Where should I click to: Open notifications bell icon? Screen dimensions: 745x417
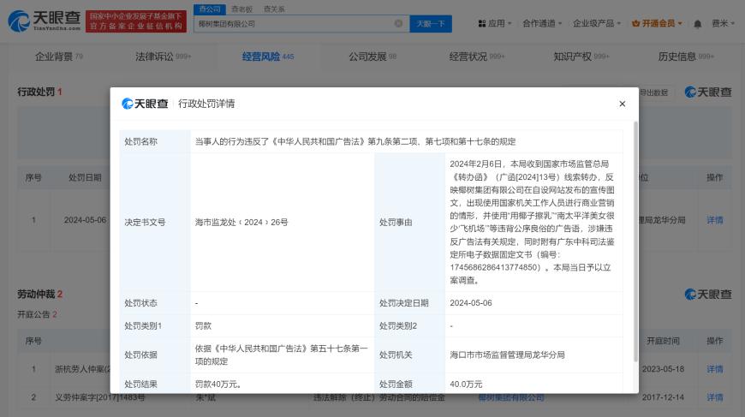[x=698, y=24]
